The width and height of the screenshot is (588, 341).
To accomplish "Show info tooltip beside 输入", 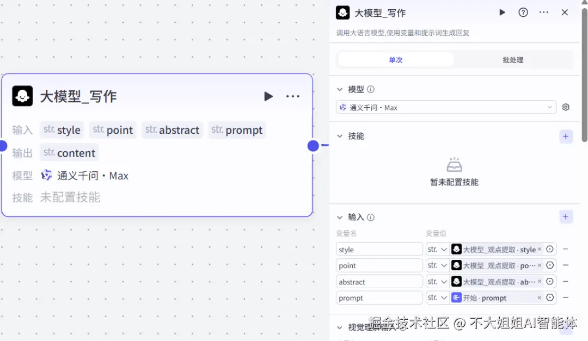I will (371, 218).
